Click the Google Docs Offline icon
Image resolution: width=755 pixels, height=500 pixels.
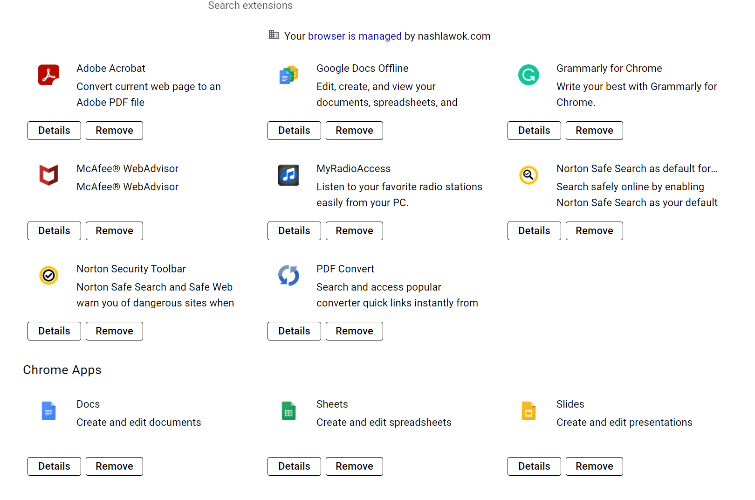coord(288,75)
